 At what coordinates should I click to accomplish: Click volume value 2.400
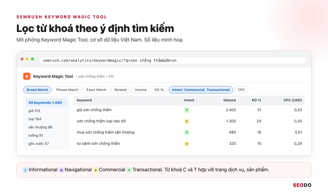point(231,110)
